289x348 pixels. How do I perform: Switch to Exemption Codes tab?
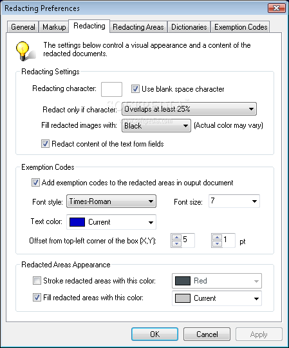[241, 27]
